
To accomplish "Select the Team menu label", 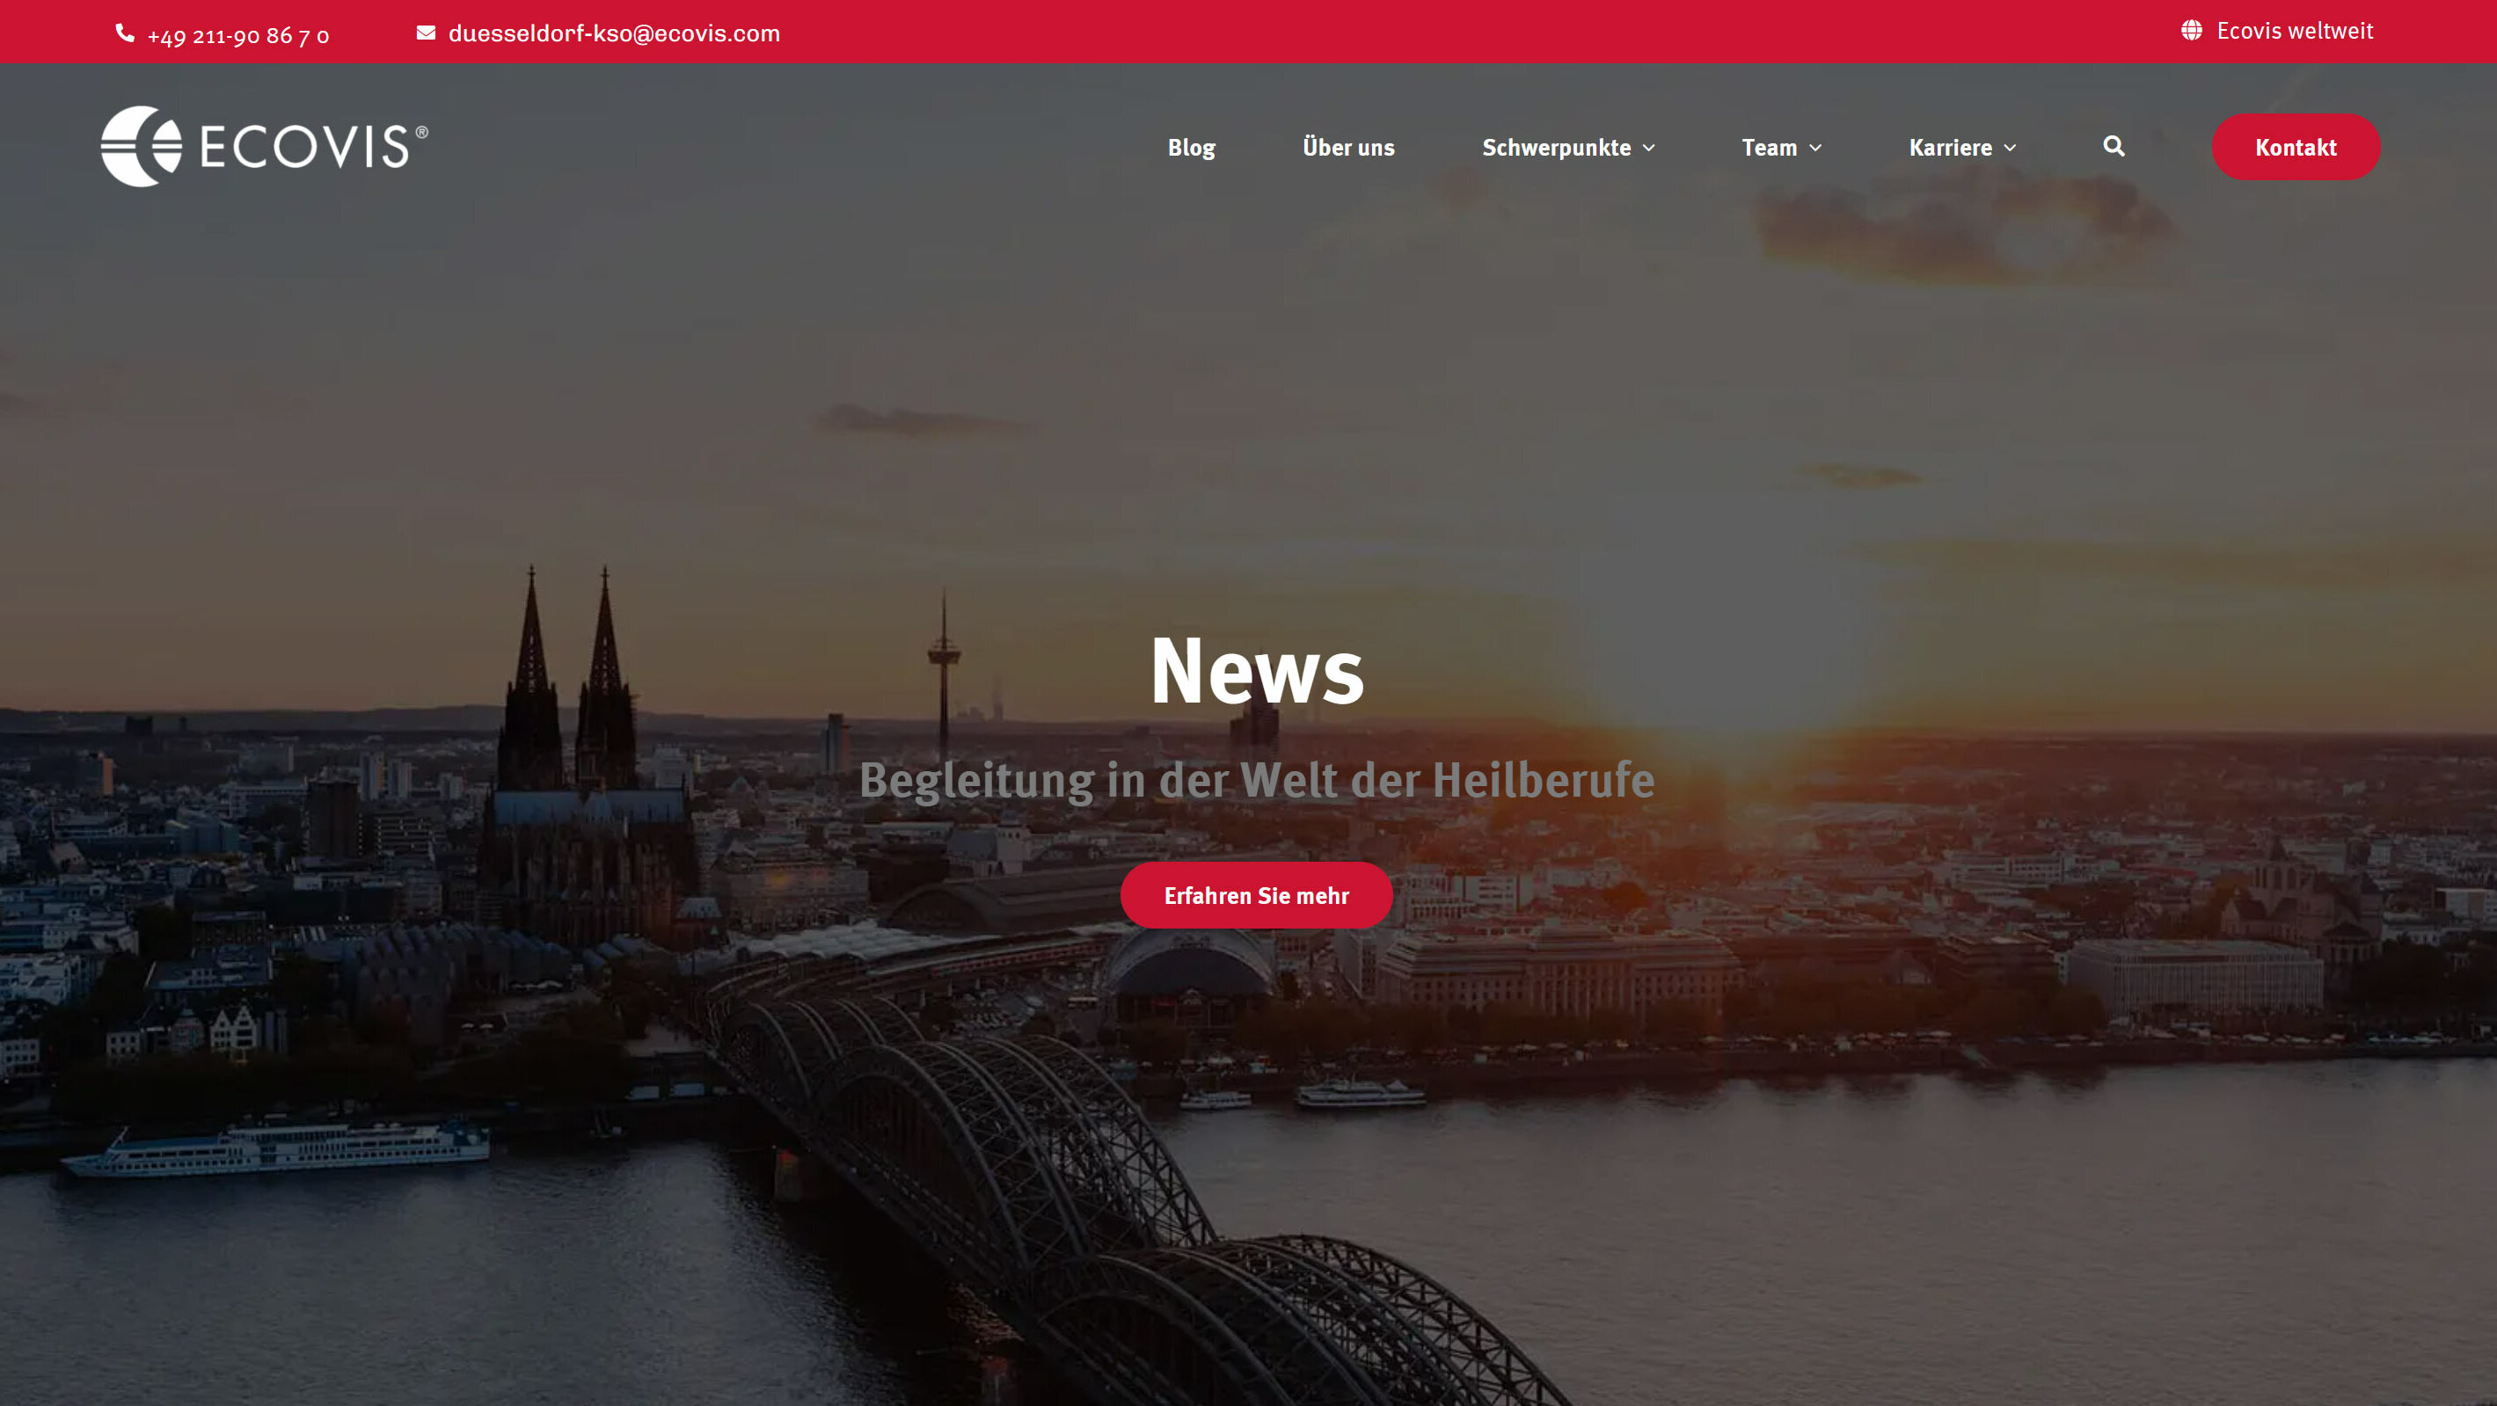I will 1768,148.
